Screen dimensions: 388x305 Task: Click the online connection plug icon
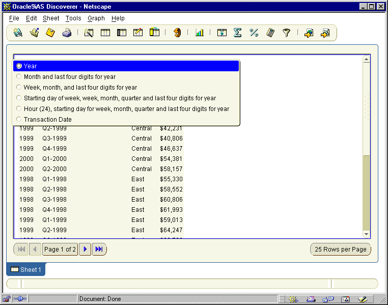pyautogui.click(x=19, y=299)
